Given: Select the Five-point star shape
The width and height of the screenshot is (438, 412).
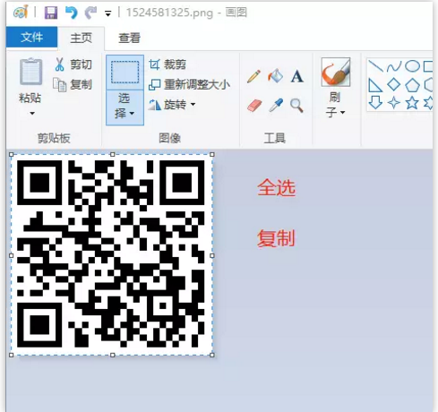Looking at the screenshot, I should pyautogui.click(x=412, y=103).
